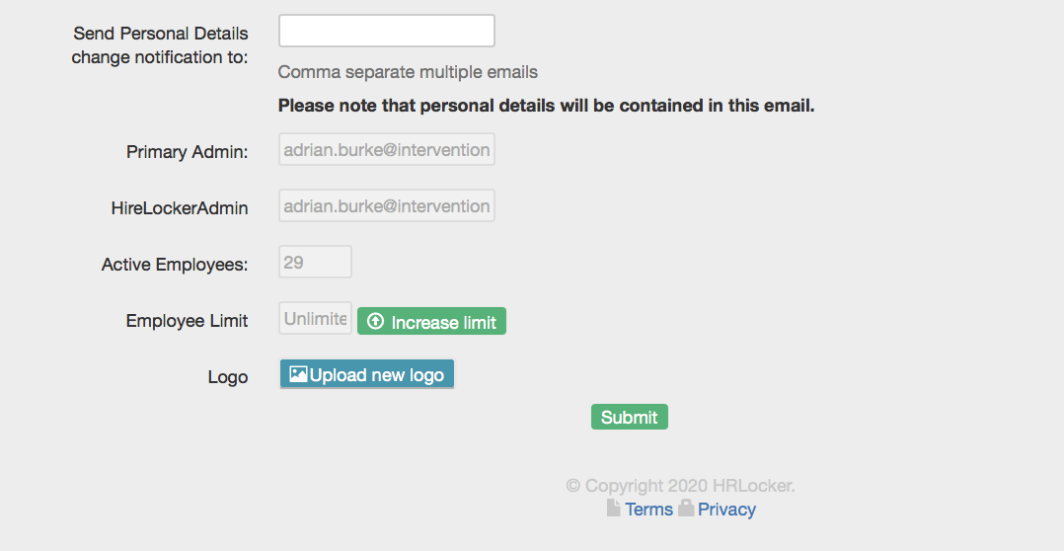Click the Primary Admin email field
Image resolution: width=1064 pixels, height=551 pixels.
[386, 150]
